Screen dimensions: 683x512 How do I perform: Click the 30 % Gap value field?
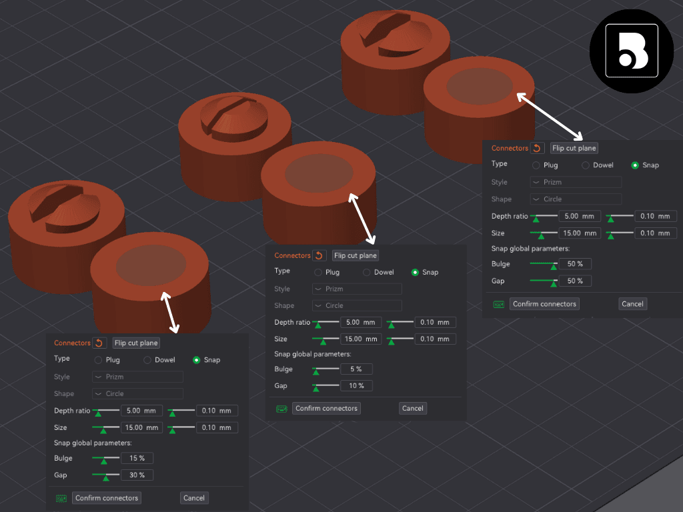(x=137, y=475)
